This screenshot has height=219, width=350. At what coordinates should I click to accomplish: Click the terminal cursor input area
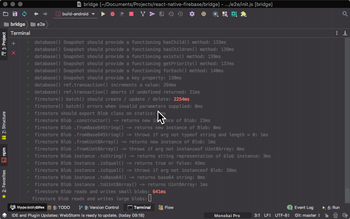pyautogui.click(x=150, y=198)
